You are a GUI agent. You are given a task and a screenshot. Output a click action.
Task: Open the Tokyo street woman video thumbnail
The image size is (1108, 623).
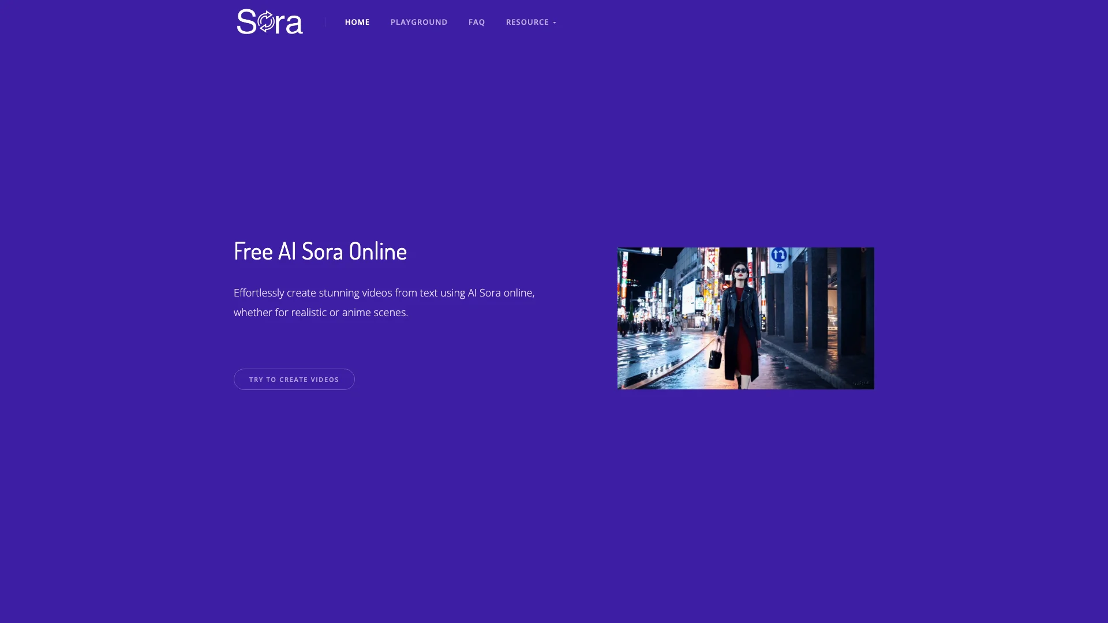pyautogui.click(x=746, y=318)
